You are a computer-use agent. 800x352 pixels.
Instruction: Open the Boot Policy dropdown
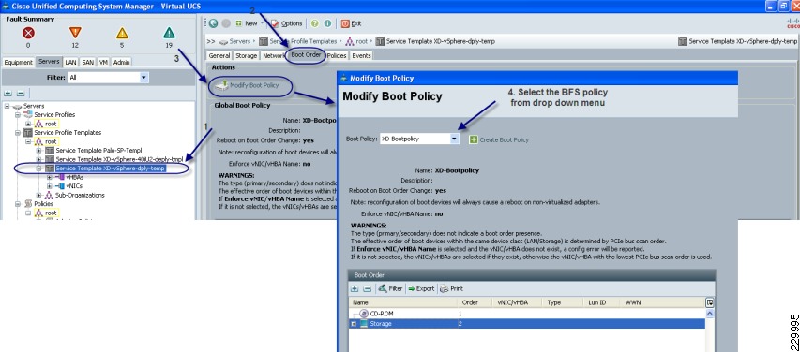click(455, 139)
